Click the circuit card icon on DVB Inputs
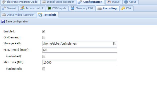The width and height of the screenshot is (157, 99). (49, 8)
